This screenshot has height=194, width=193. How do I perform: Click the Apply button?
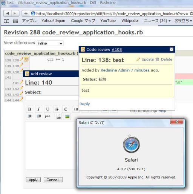click(33, 180)
